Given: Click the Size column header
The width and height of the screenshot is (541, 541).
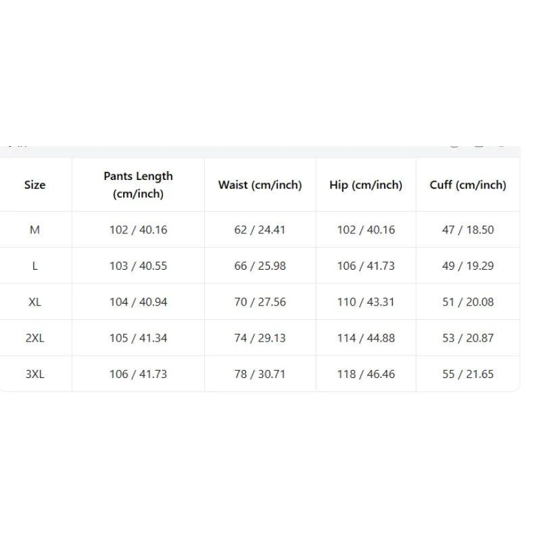Looking at the screenshot, I should tap(35, 185).
